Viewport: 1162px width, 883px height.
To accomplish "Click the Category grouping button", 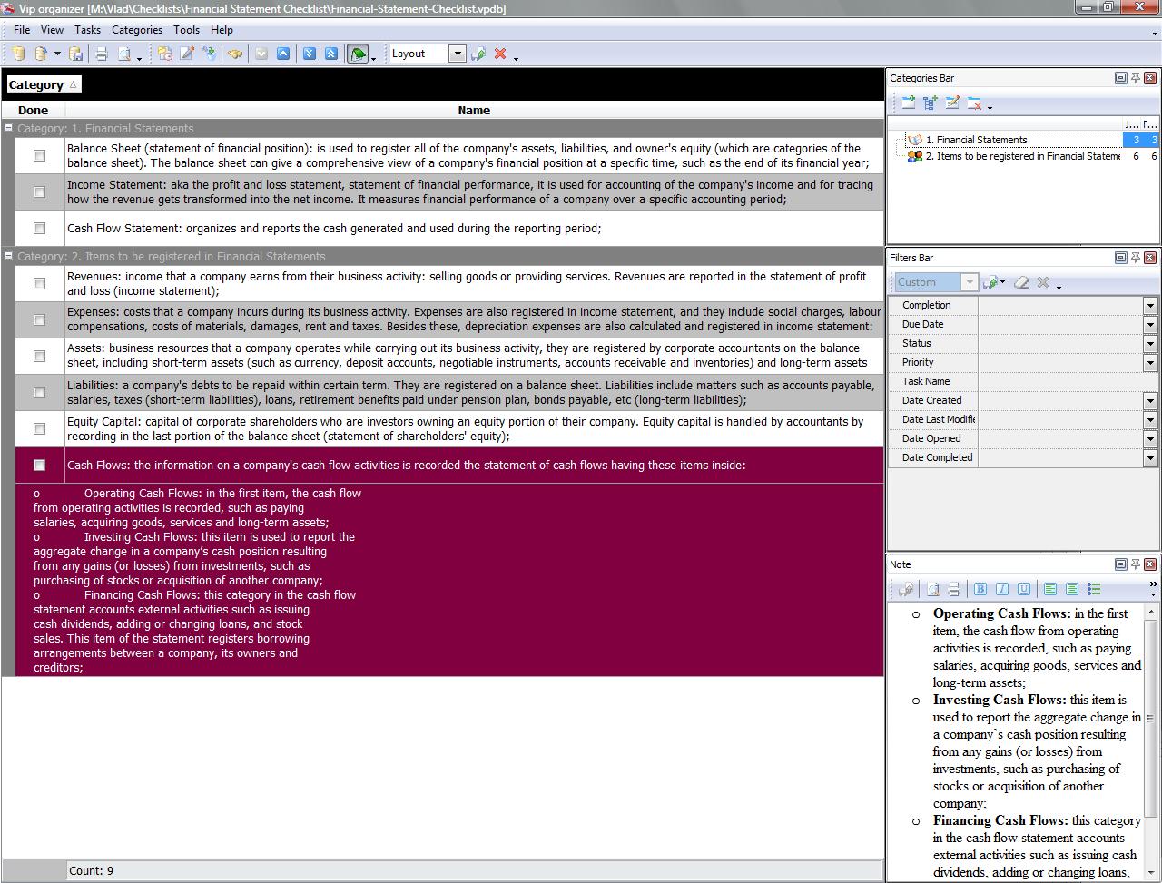I will 43,85.
